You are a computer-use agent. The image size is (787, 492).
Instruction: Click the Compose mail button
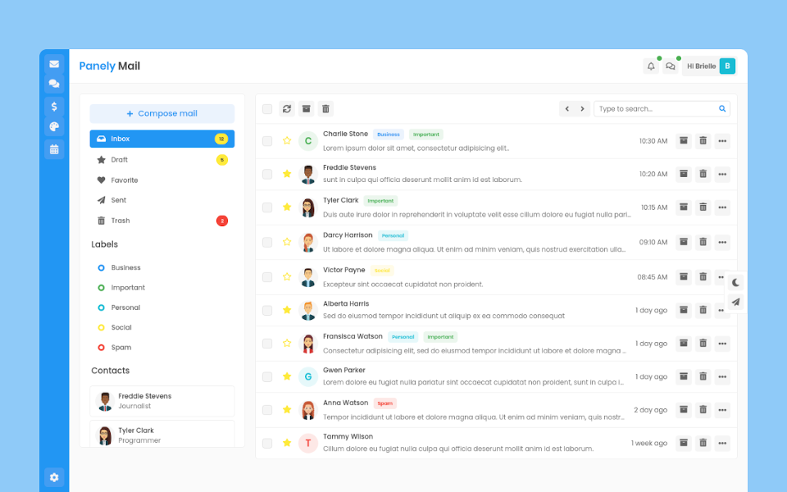pos(161,114)
